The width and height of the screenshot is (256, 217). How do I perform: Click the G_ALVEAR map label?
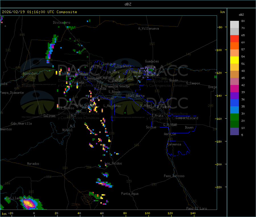(x=170, y=125)
